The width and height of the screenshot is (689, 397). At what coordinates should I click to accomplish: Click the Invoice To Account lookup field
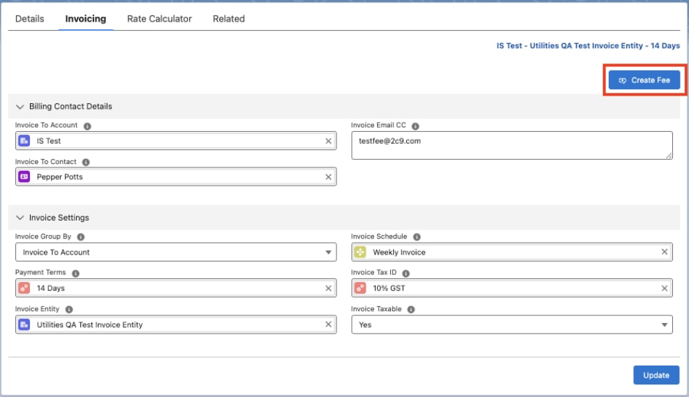[x=176, y=141]
